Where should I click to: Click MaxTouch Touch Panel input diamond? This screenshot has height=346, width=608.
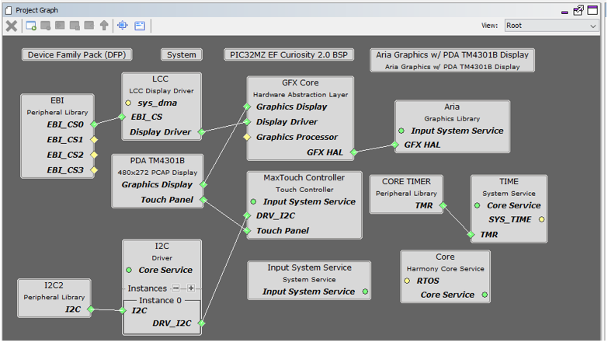point(247,231)
